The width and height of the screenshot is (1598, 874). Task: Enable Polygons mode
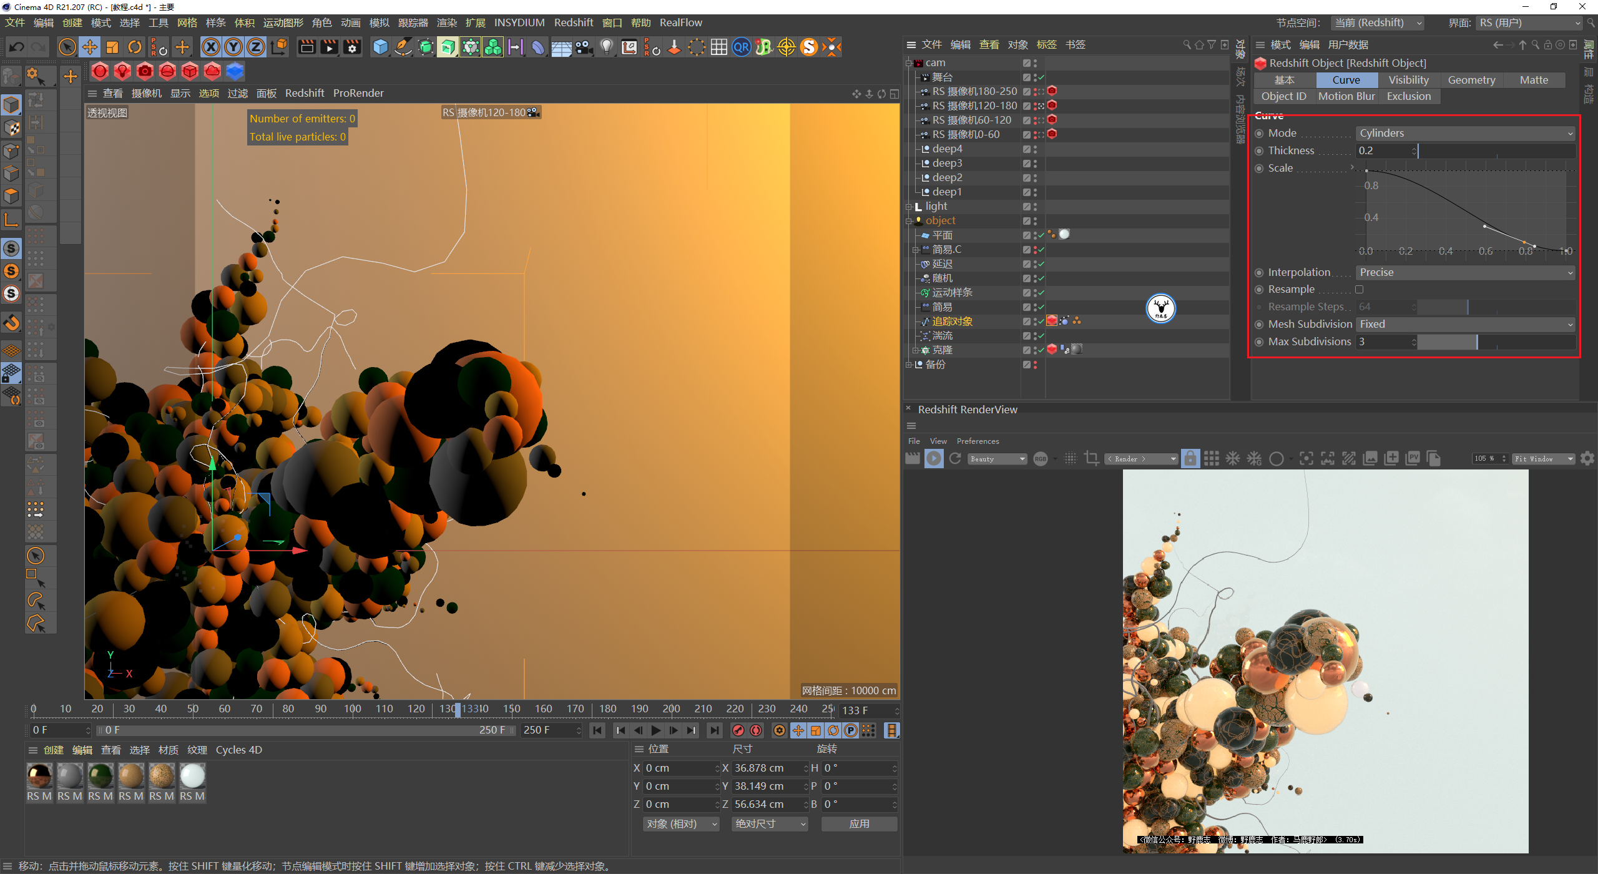pos(12,196)
